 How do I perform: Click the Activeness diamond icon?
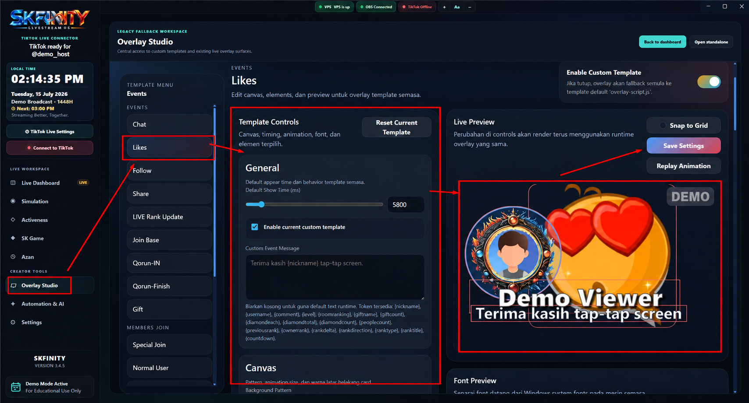tap(13, 220)
